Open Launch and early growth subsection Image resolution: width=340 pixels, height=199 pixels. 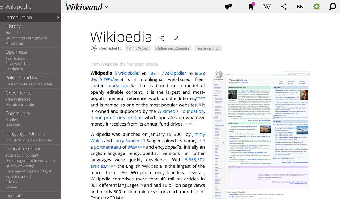[26, 38]
